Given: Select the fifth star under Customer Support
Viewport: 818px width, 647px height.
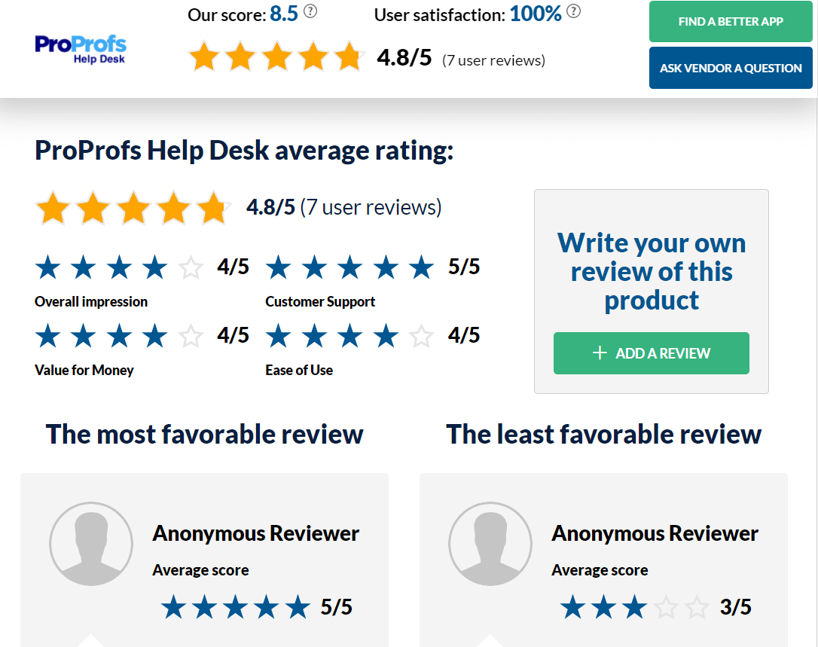Looking at the screenshot, I should 420,267.
